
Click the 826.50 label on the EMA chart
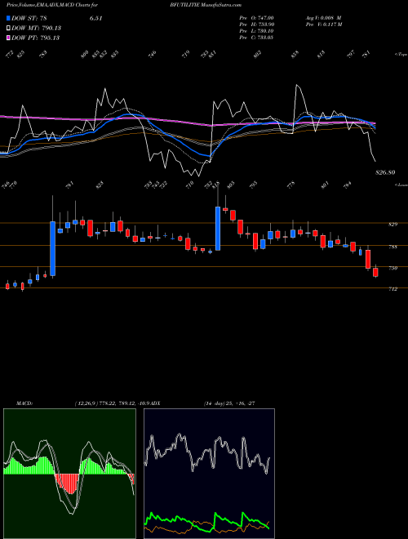[x=385, y=172]
